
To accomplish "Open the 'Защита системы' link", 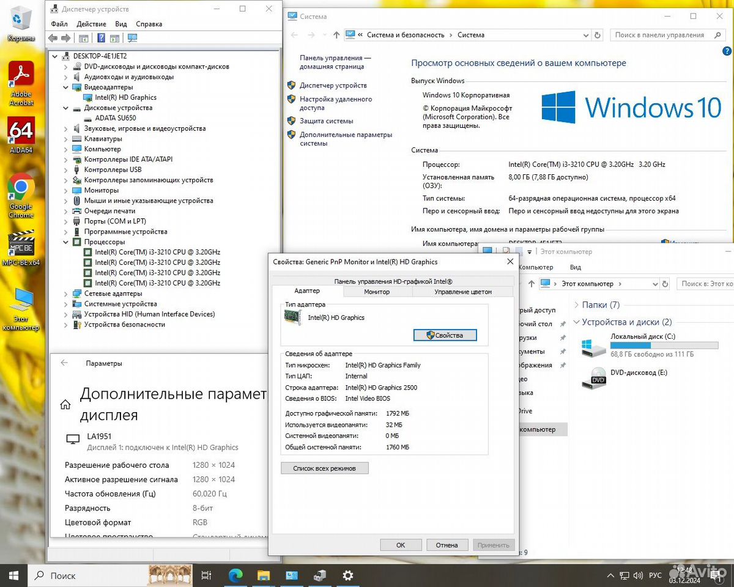I will click(x=327, y=121).
